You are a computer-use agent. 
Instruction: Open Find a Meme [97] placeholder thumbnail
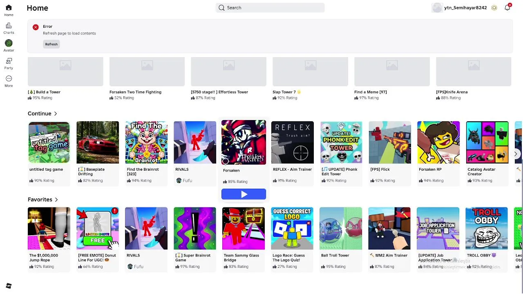[392, 71]
